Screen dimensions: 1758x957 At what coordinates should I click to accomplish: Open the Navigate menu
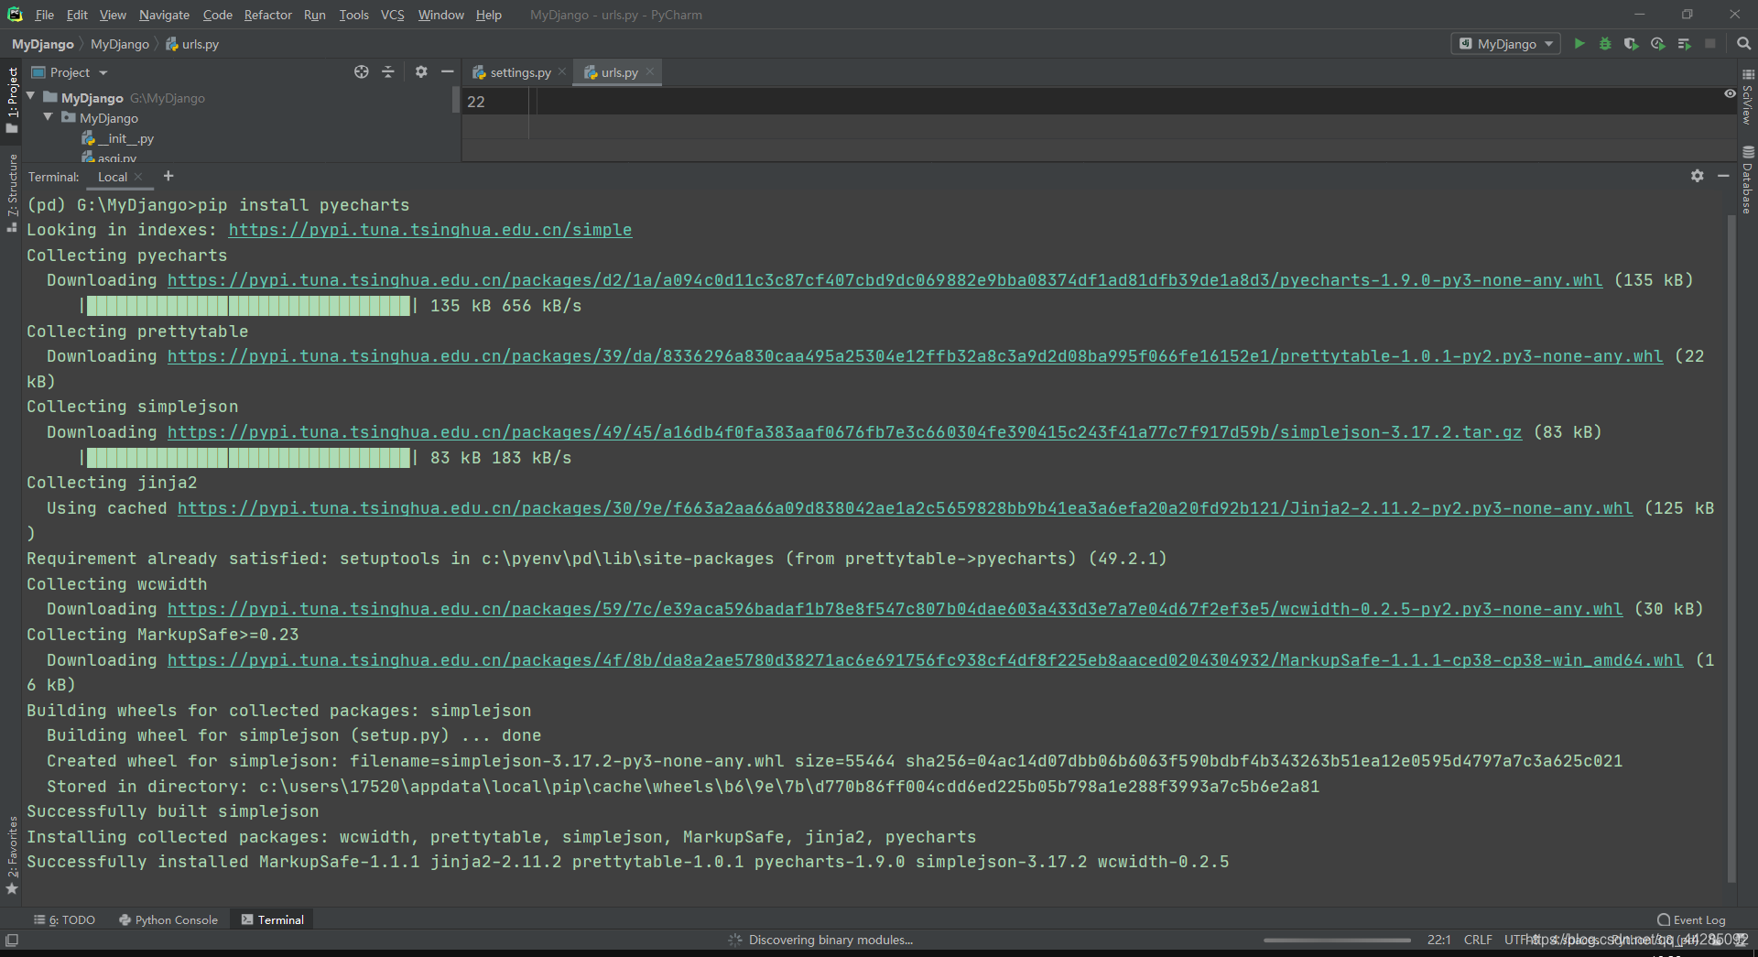[164, 15]
